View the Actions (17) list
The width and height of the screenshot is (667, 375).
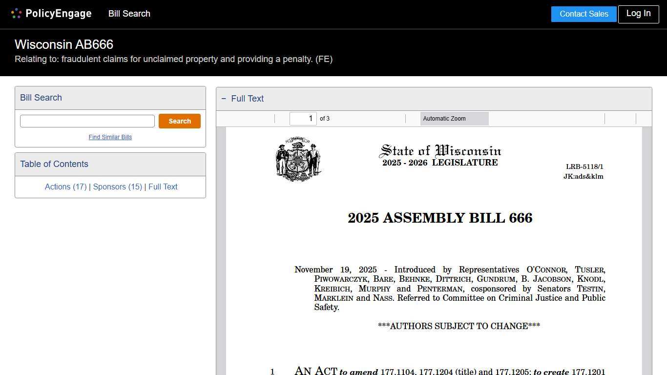click(x=65, y=187)
